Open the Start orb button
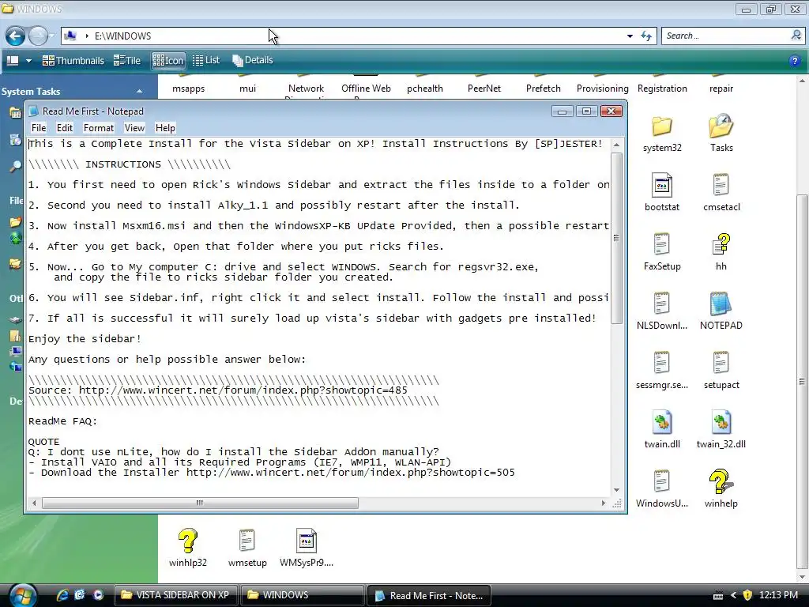The width and height of the screenshot is (809, 607). coord(22,595)
